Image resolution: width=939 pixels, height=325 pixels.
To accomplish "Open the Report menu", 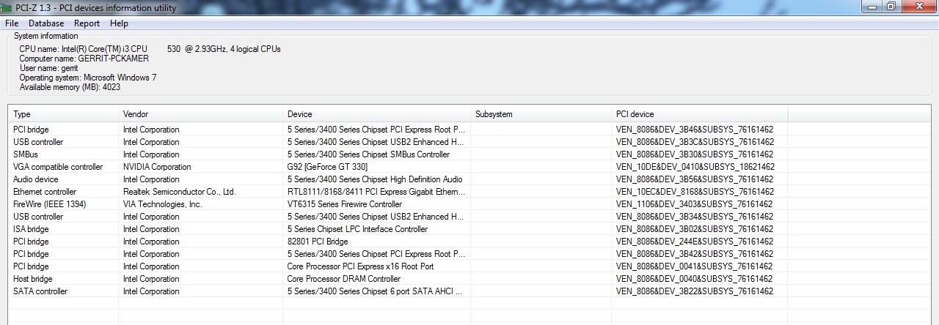I will pyautogui.click(x=87, y=23).
